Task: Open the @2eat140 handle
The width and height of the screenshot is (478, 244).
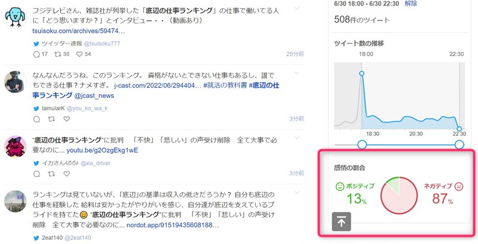Action: tap(78, 238)
